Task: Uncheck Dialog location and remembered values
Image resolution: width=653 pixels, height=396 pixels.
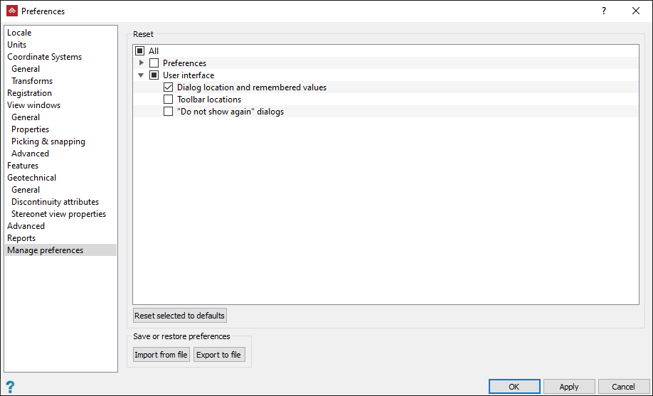Action: coord(169,87)
